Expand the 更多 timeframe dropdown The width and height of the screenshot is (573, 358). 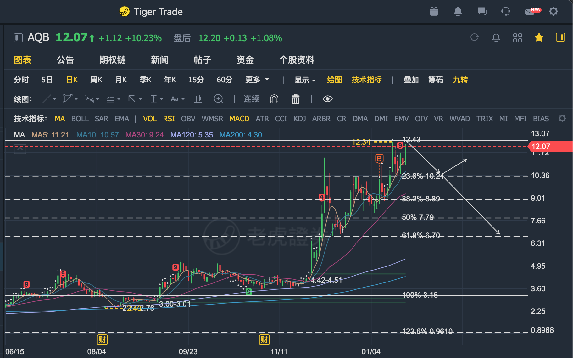point(257,80)
